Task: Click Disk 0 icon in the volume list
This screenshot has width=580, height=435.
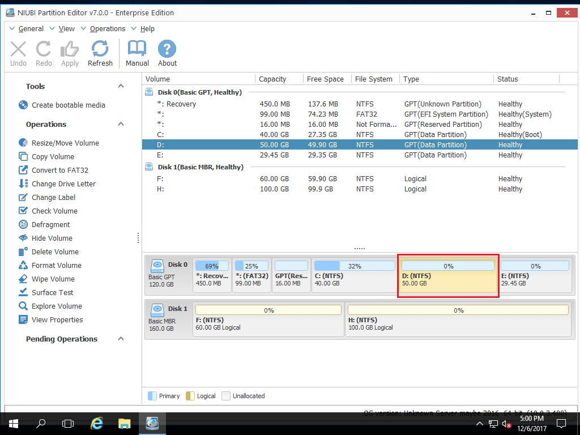Action: (149, 92)
